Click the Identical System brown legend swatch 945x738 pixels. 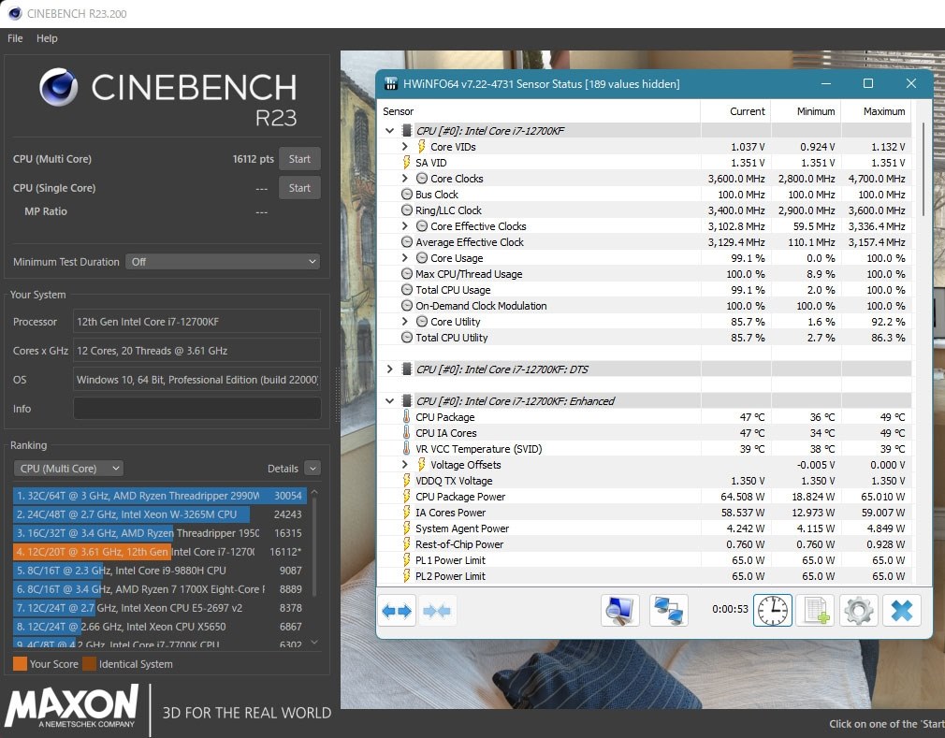coord(89,664)
